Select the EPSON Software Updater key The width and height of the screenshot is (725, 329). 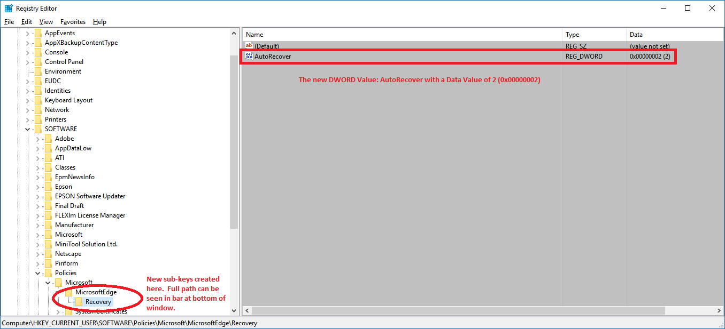(90, 196)
